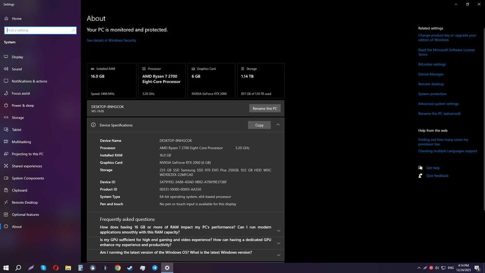Open Change product key or upgrade link
Viewport: 485px width, 273px height.
447,38
